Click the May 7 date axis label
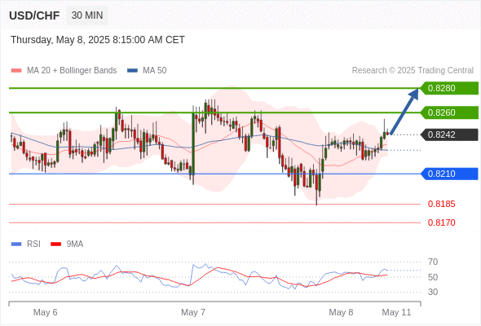This screenshot has width=481, height=326. (x=193, y=312)
